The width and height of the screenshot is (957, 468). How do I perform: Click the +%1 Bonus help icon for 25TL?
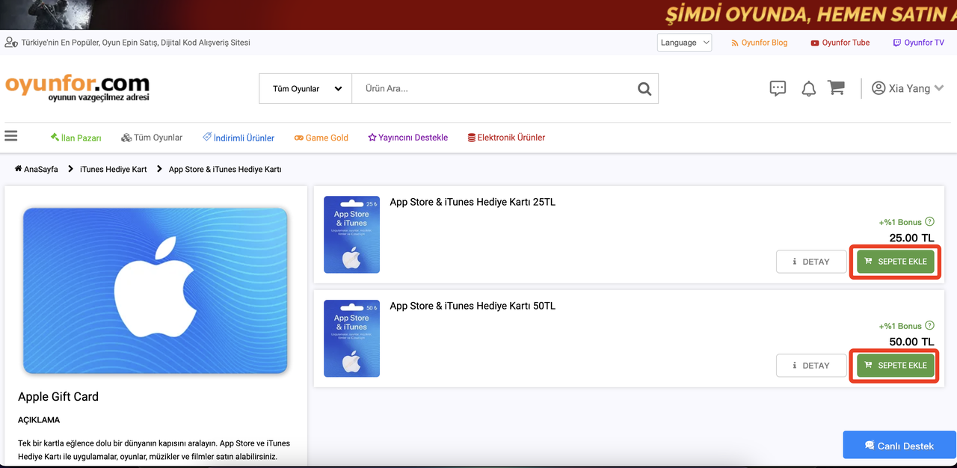pos(929,221)
